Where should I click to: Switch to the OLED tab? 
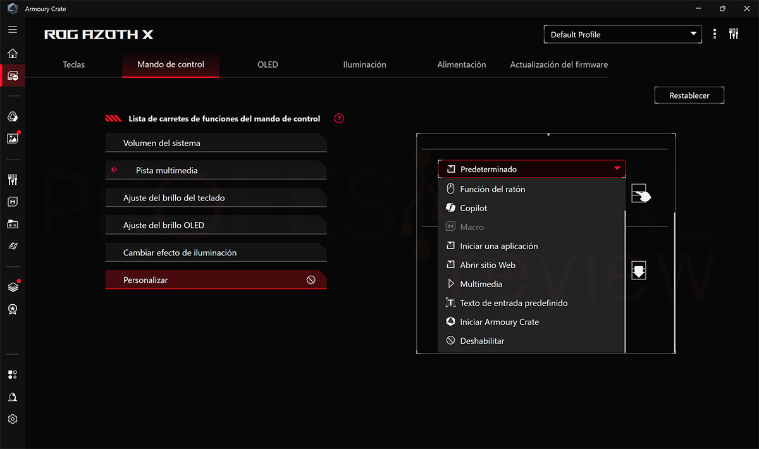[268, 65]
